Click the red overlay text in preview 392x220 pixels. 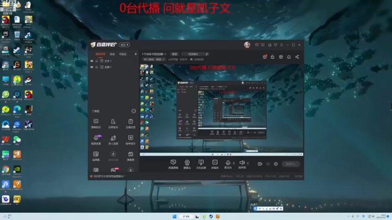[x=213, y=67]
